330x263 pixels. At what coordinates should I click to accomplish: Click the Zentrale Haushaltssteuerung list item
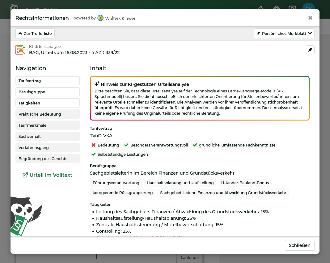coord(159,225)
